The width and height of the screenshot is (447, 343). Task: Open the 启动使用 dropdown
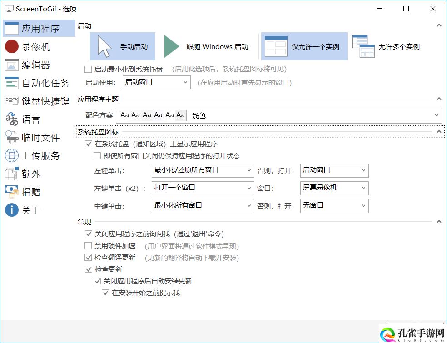pos(156,82)
